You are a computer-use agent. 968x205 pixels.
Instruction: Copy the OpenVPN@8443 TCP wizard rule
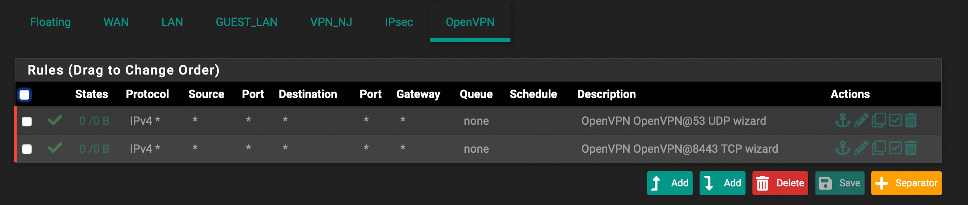click(879, 148)
